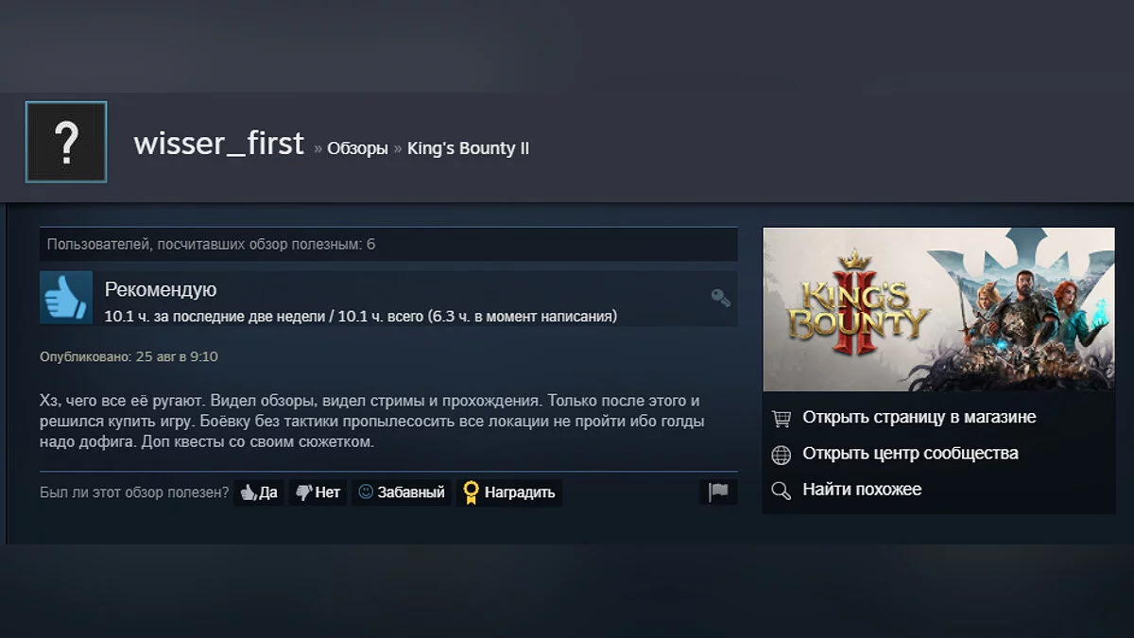Click Открыть центр сообщества link
1134x638 pixels.
pos(910,454)
